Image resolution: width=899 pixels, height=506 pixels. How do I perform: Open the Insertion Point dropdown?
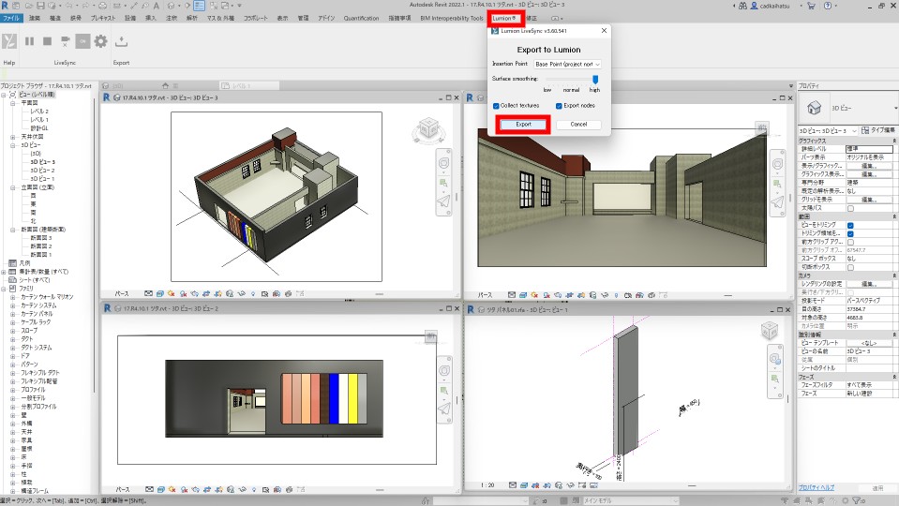tap(567, 64)
